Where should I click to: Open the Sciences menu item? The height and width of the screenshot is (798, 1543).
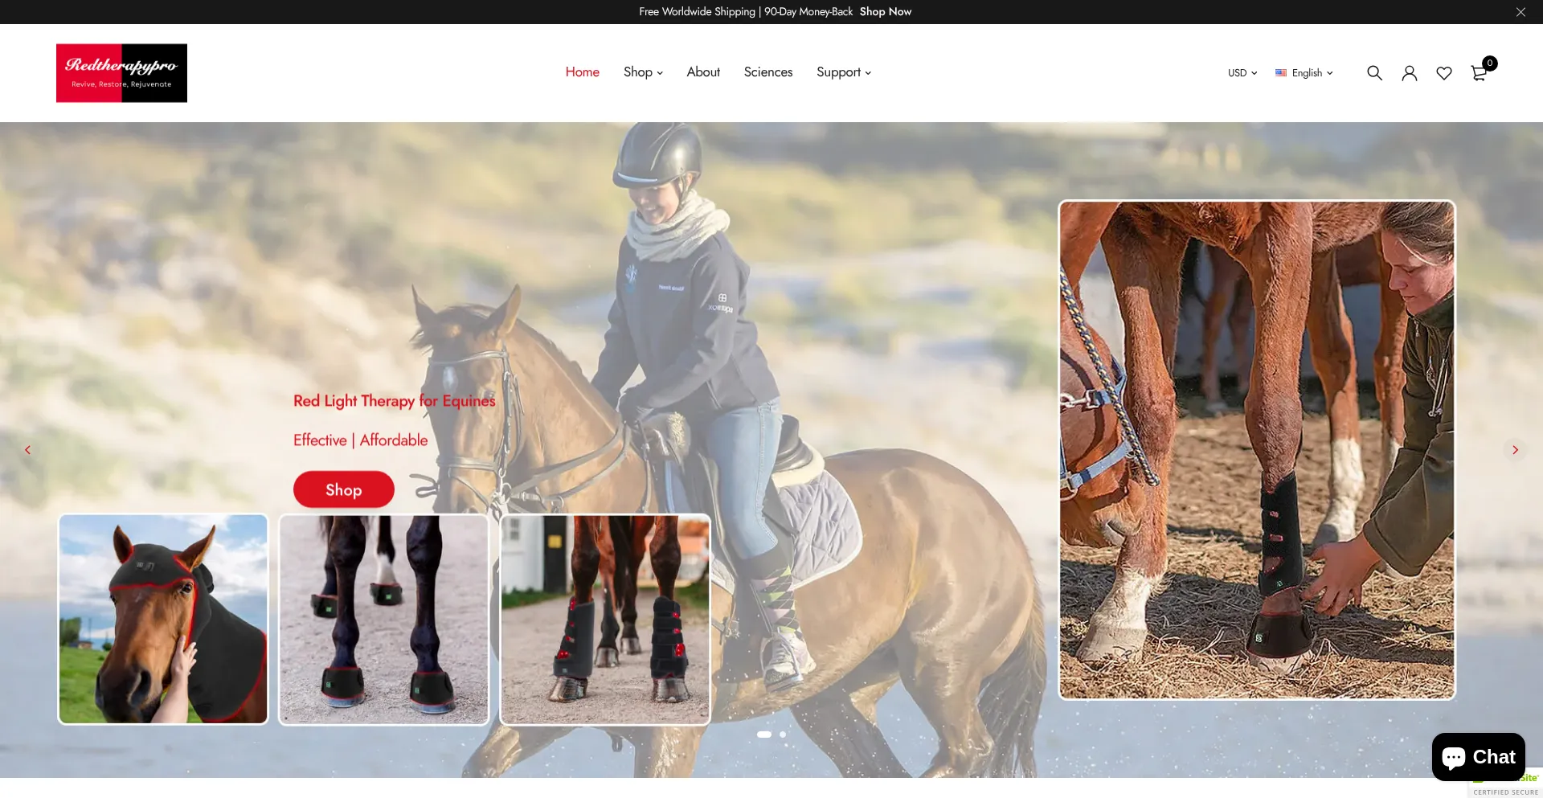pos(767,72)
